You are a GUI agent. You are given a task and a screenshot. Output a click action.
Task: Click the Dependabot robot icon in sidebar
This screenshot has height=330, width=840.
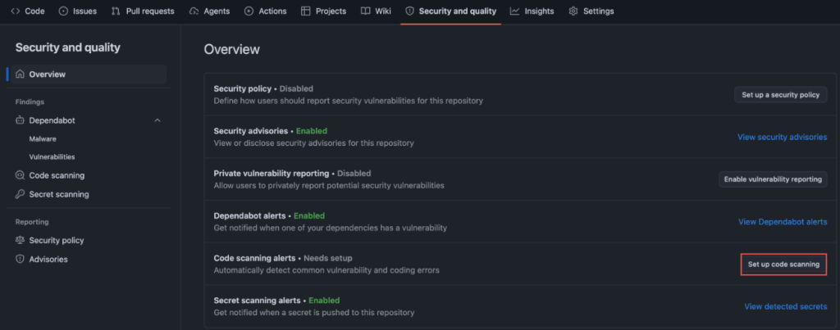click(21, 120)
